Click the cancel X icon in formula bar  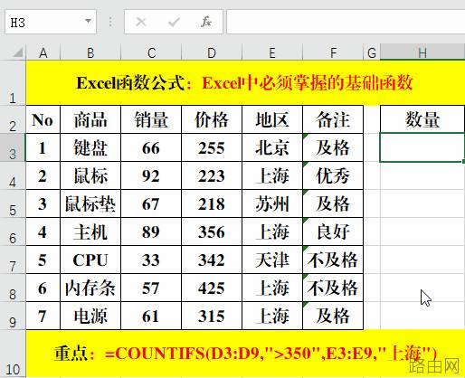pos(141,22)
